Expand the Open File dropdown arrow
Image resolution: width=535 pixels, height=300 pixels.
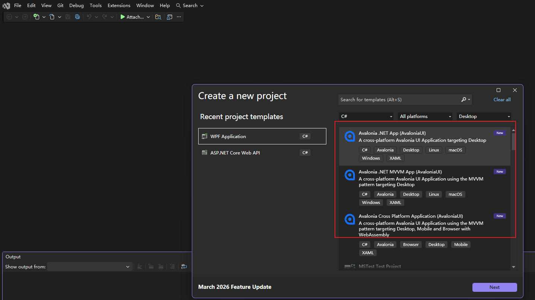[59, 17]
